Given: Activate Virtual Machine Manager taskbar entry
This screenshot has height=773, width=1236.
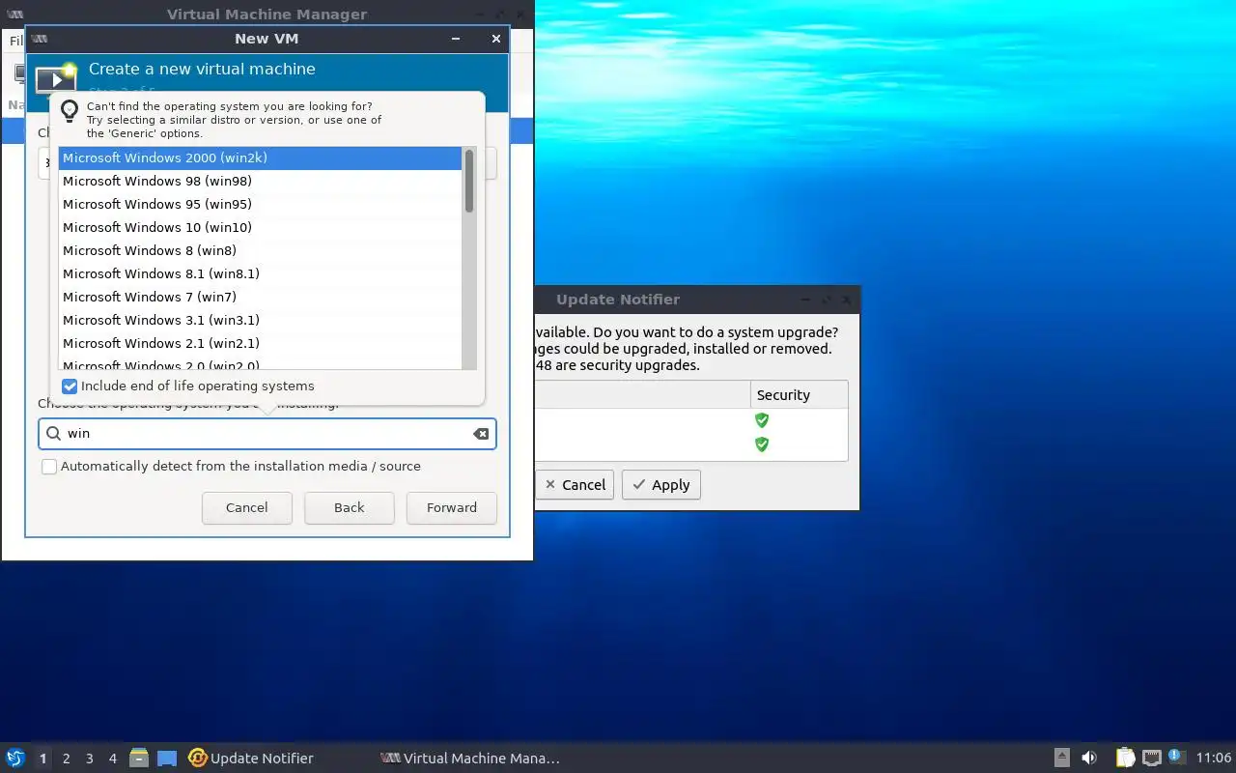Looking at the screenshot, I should pyautogui.click(x=470, y=759).
